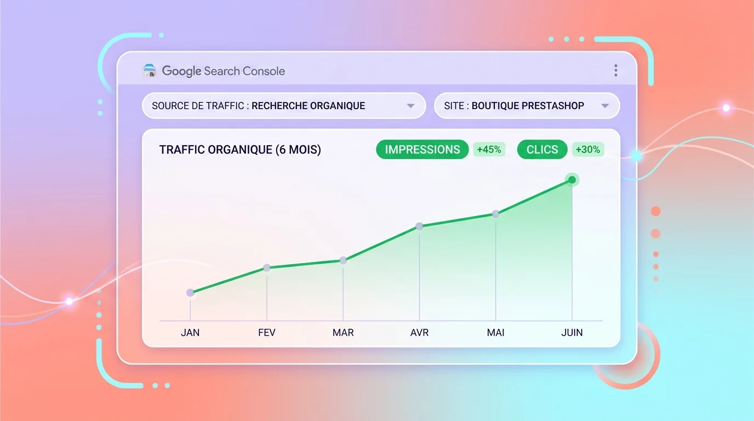This screenshot has height=421, width=754.
Task: Select the JAN data point on the chart
Action: [190, 292]
